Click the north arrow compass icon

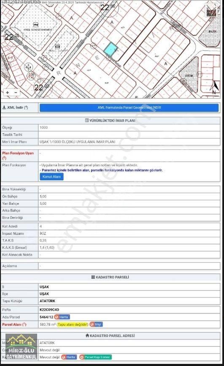tap(215, 87)
